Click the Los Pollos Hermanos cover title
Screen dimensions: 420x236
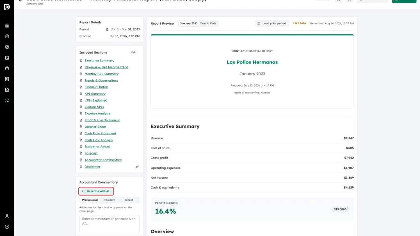[252, 62]
